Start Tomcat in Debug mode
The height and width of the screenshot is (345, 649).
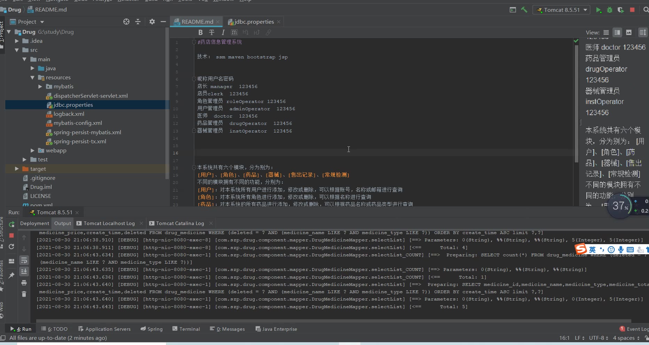609,10
